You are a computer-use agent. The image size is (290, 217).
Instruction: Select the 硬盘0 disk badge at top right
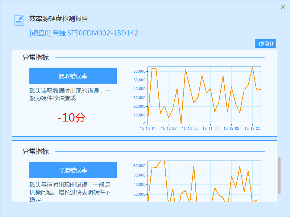click(265, 43)
